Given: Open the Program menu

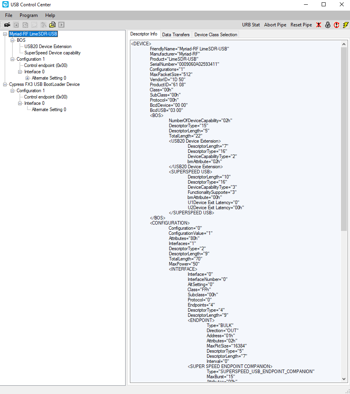Looking at the screenshot, I should pos(29,15).
